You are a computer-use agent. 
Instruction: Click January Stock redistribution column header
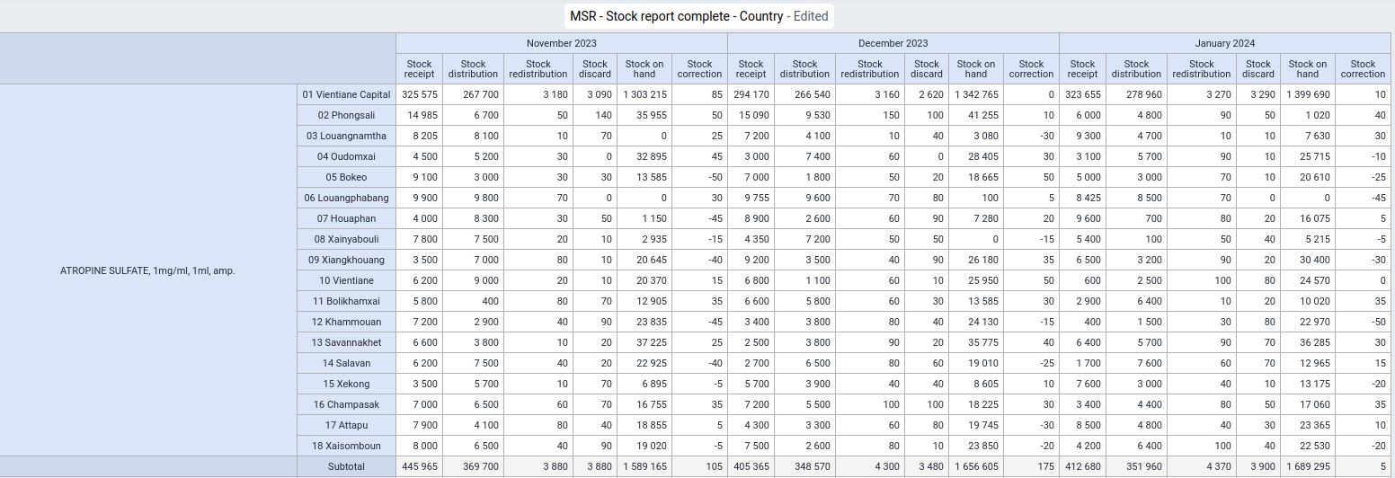pyautogui.click(x=1202, y=69)
